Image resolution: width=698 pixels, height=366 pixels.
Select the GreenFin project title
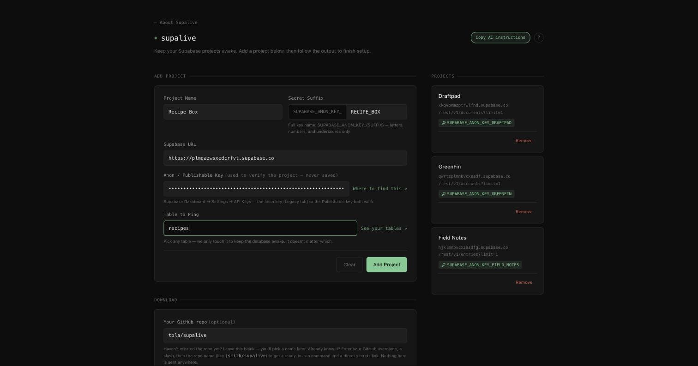(450, 167)
